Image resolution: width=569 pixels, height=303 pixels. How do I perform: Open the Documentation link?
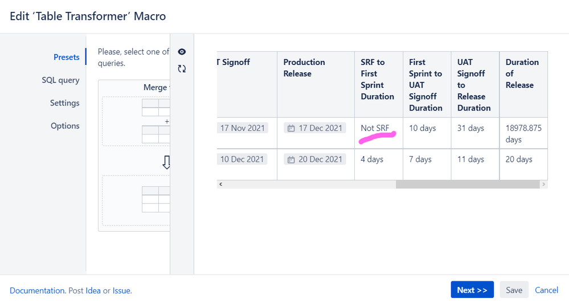pos(37,290)
